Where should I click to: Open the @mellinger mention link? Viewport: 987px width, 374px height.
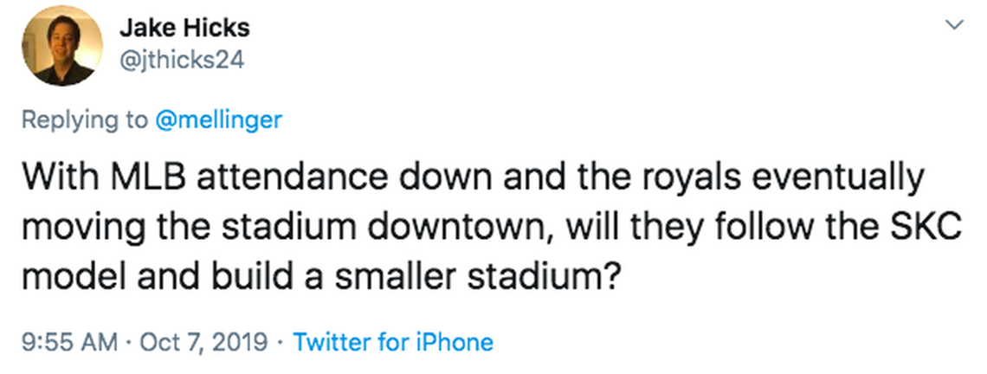pyautogui.click(x=218, y=120)
